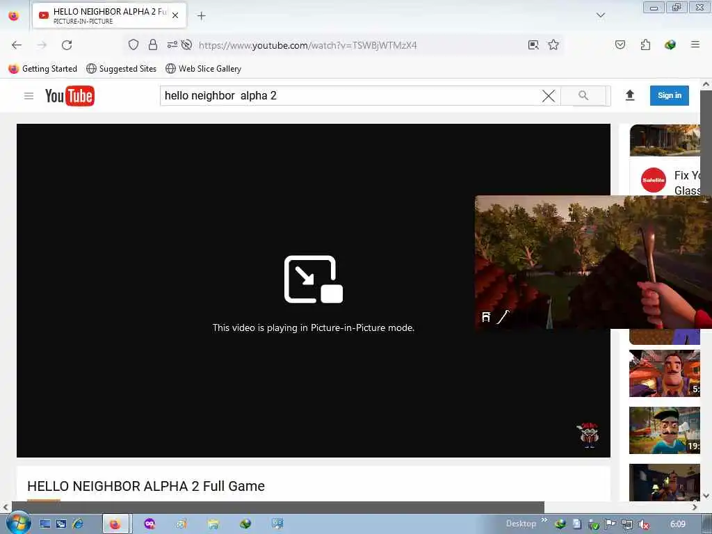The width and height of the screenshot is (712, 534).
Task: Open the file explorer taskbar icon
Action: point(213,524)
